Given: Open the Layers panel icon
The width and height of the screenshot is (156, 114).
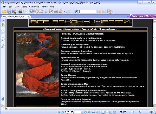Looking at the screenshot, I should point(3,39).
